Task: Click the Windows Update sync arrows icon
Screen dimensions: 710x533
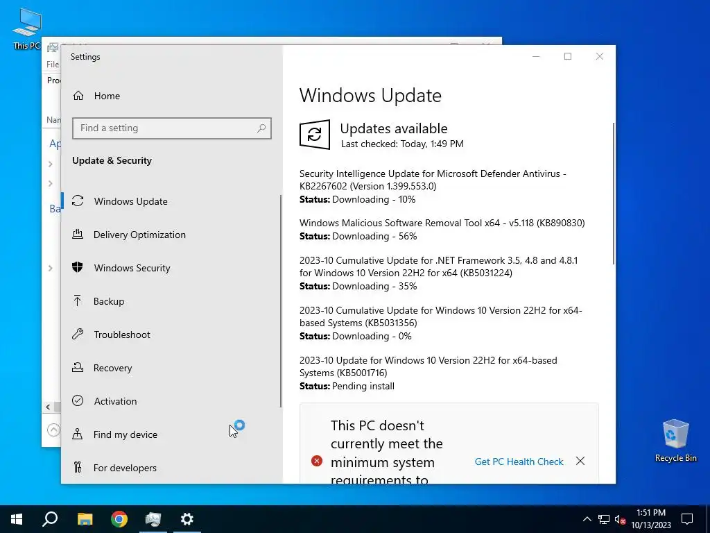Action: pos(78,201)
